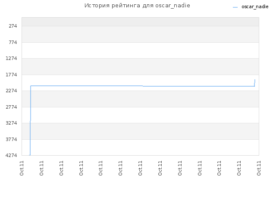The image size is (276, 207).
Task: Click the flat plateau of the rating line
Action: pos(87,86)
